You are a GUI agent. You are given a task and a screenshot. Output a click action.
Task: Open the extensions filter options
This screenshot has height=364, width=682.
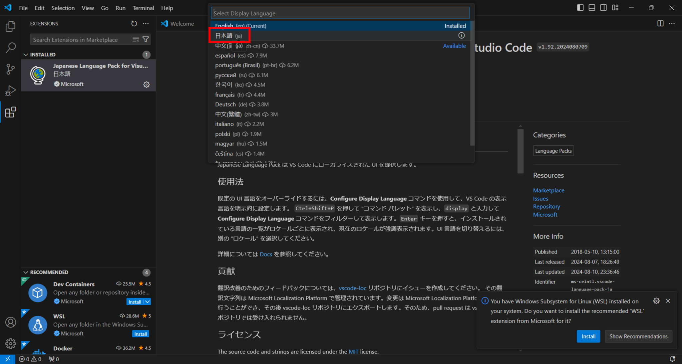click(x=146, y=39)
